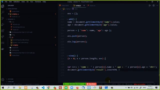The image size is (160, 90).
Task: Collapse the SESSION 11 folder section
Action: [x=11, y=19]
